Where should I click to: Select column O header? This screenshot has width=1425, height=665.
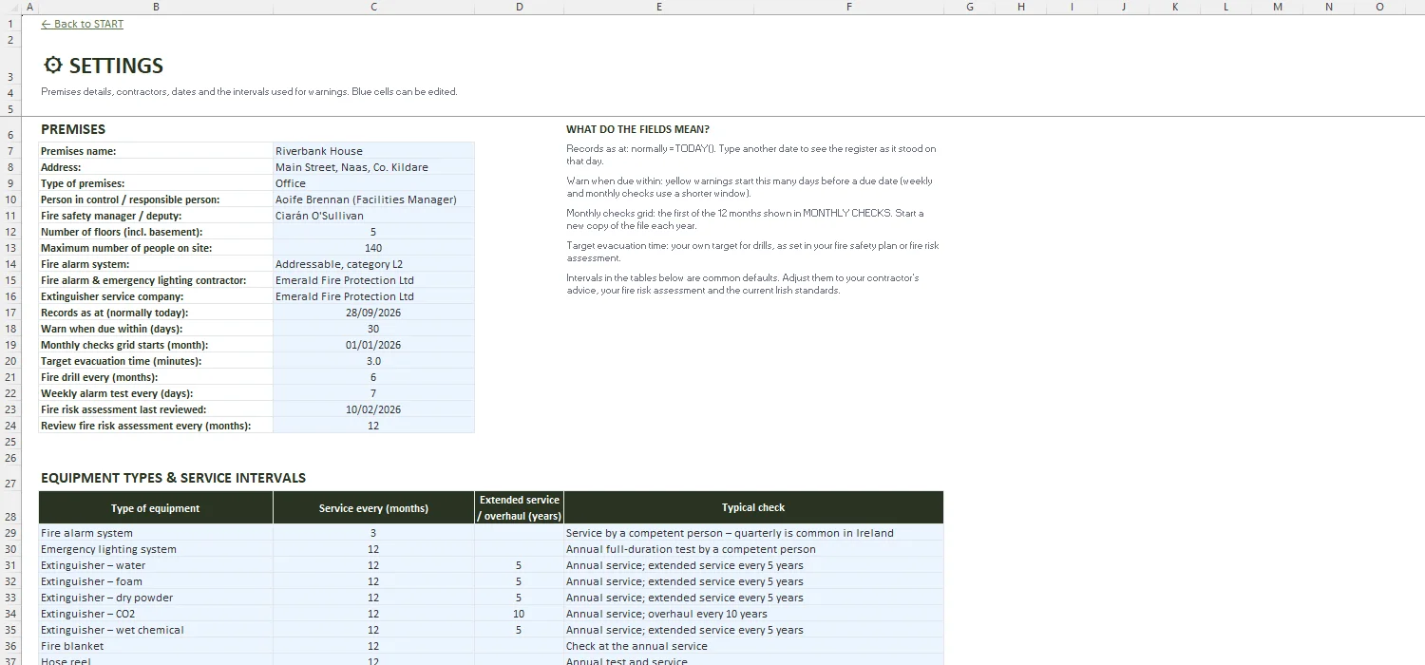1379,7
